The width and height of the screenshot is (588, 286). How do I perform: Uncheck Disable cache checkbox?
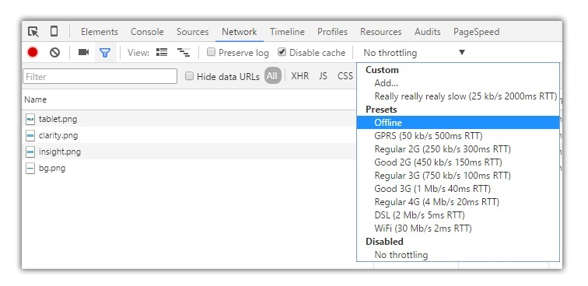click(x=282, y=52)
